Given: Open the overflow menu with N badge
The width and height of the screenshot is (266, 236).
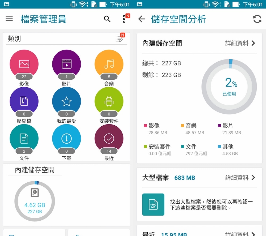Looking at the screenshot, I should 124,19.
